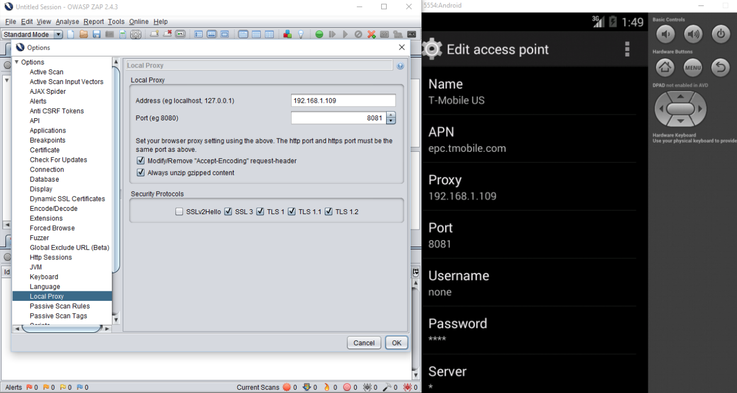This screenshot has height=393, width=737.
Task: Click the Session Properties icon
Action: point(123,34)
